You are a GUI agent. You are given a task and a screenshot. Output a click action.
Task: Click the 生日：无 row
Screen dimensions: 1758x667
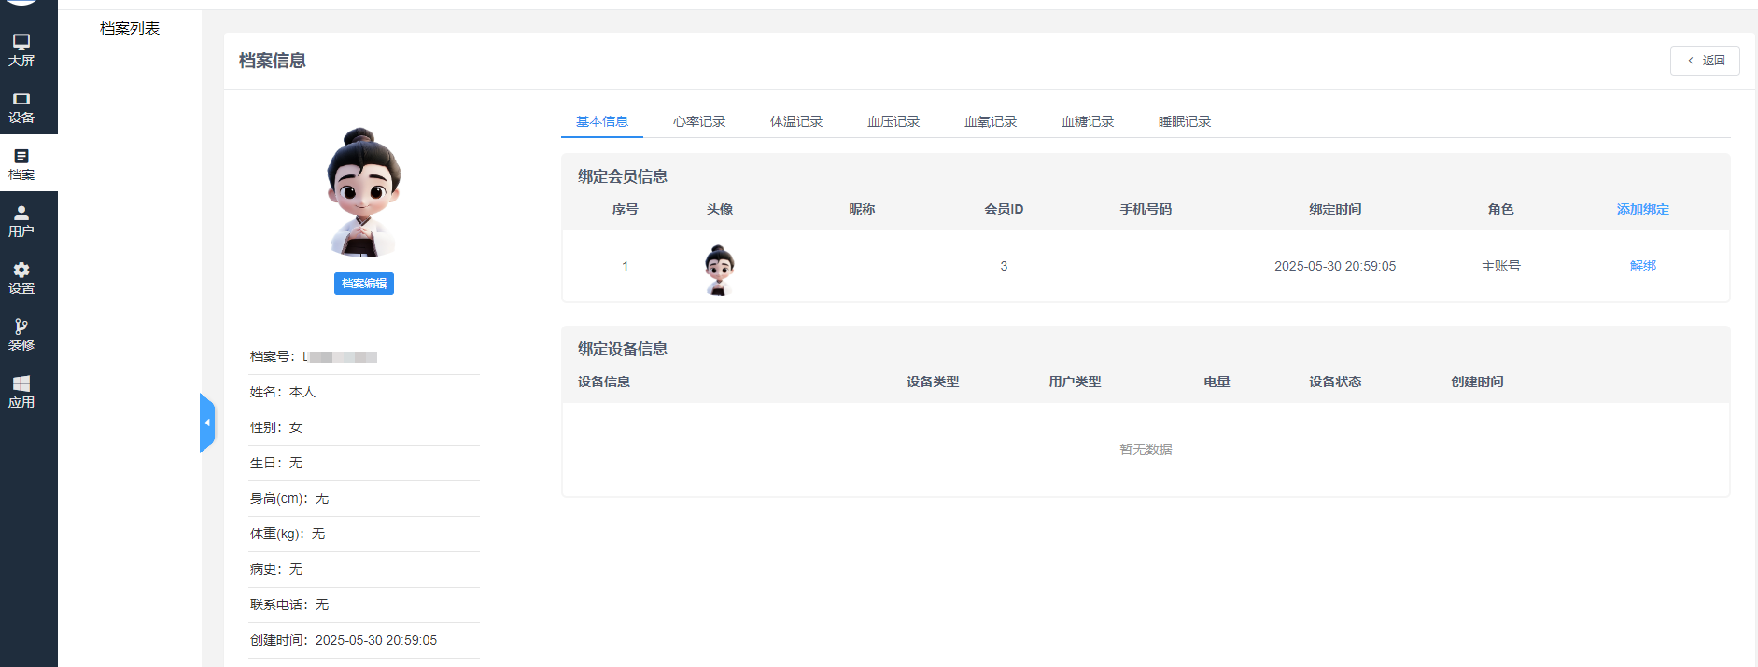tap(364, 463)
